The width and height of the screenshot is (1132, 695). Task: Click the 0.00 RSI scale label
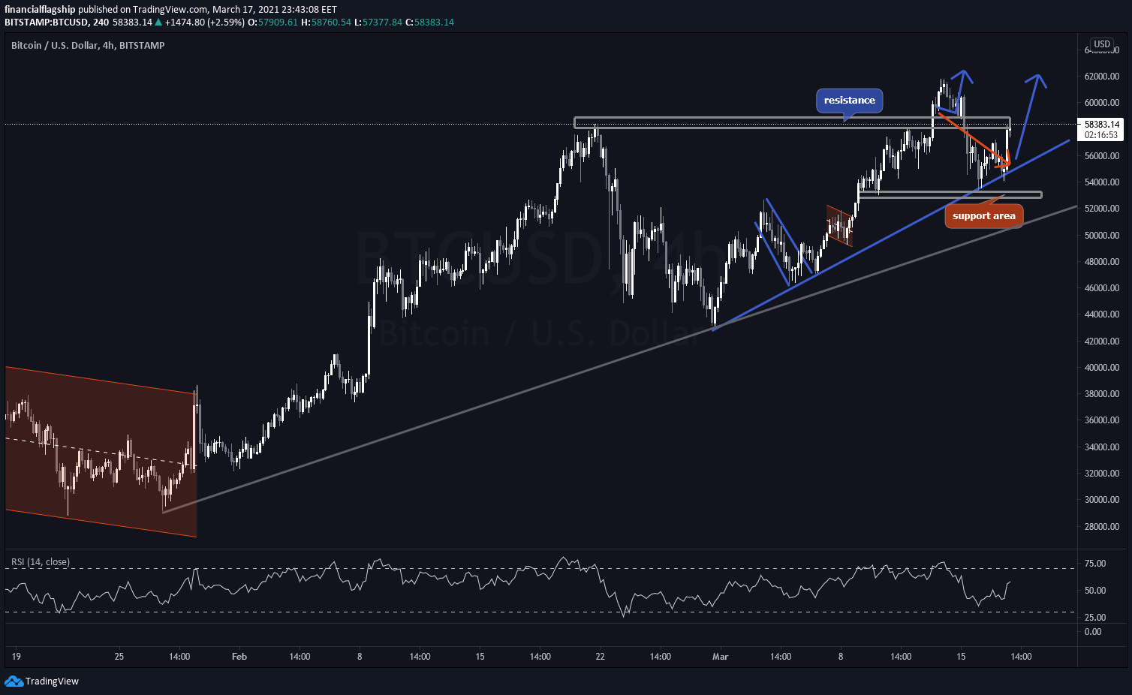click(1093, 632)
